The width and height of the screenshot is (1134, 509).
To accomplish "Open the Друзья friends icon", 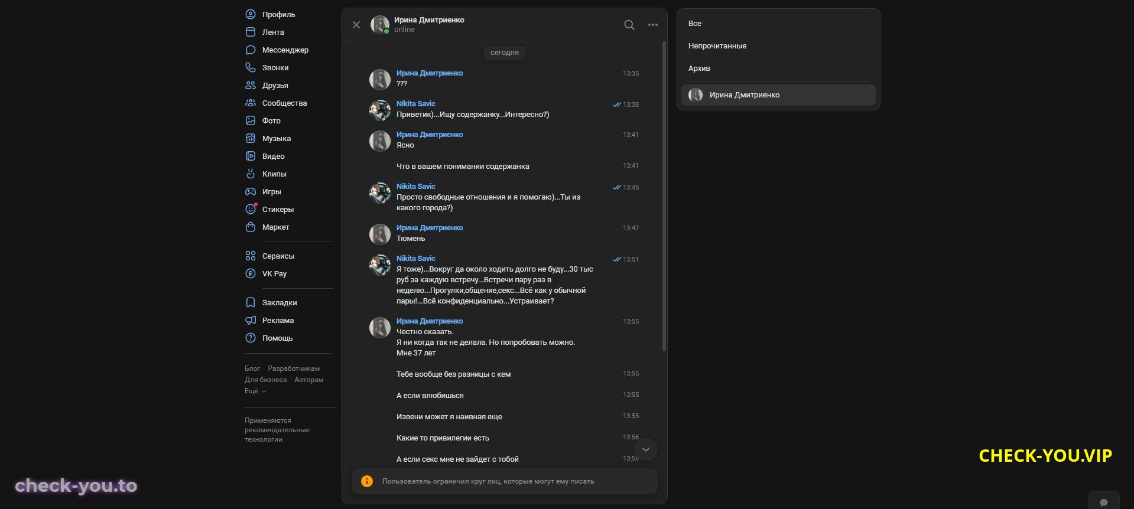I will (251, 85).
